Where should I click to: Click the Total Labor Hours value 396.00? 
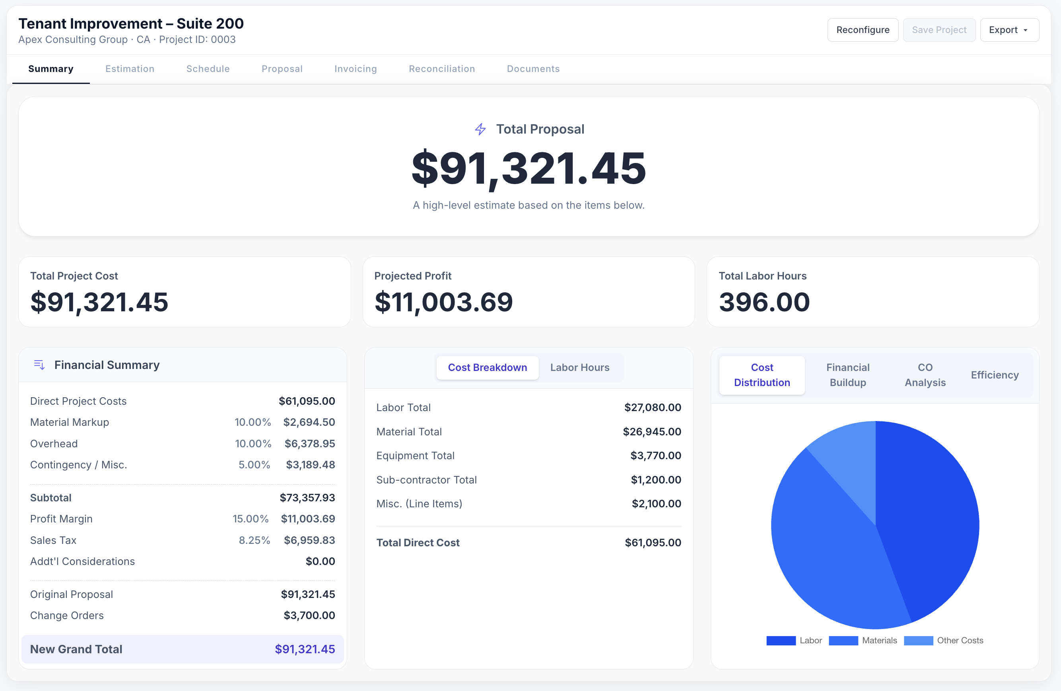[764, 302]
